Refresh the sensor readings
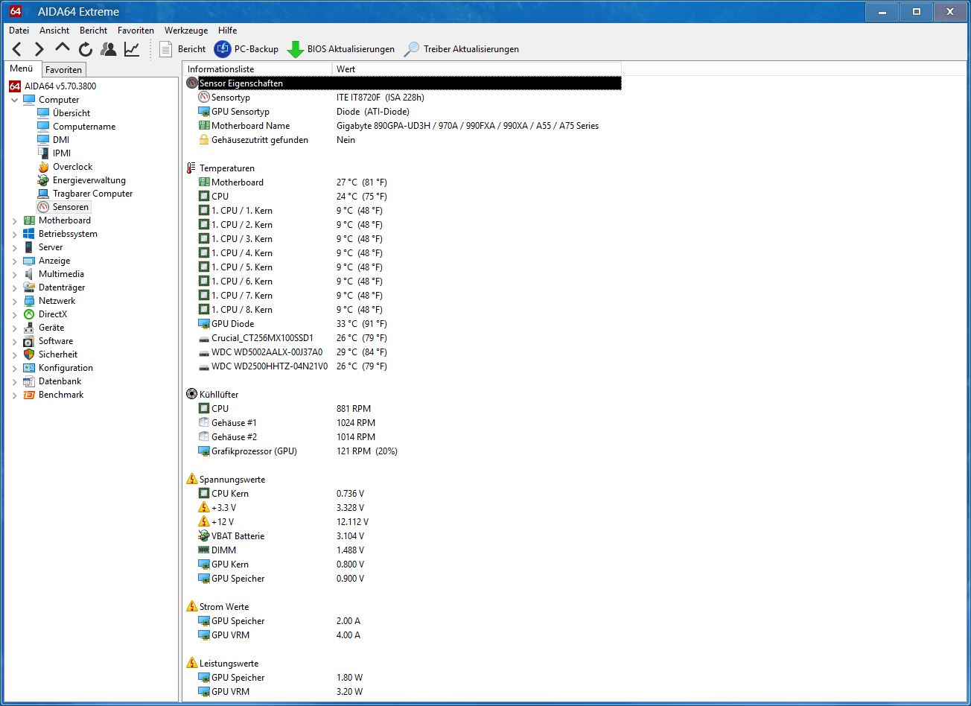971x706 pixels. pos(86,49)
